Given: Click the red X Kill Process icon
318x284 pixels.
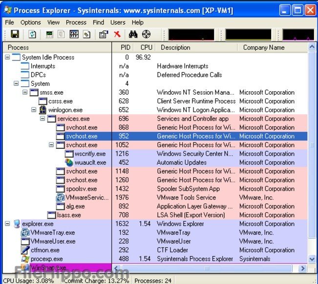Looking at the screenshot, I should [117, 34].
